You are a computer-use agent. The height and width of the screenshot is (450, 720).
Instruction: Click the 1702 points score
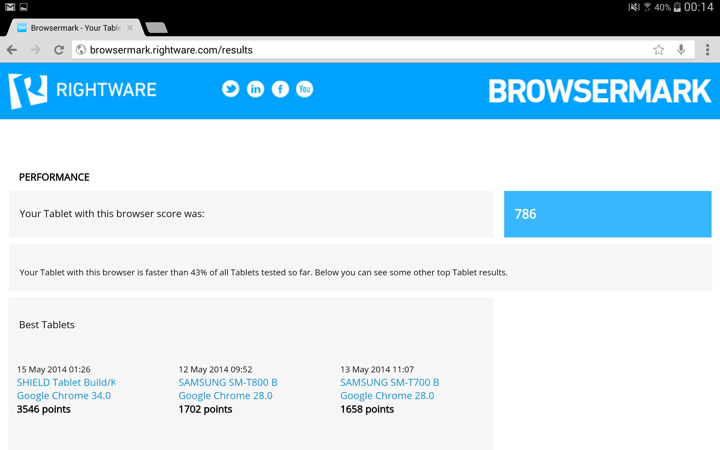205,409
